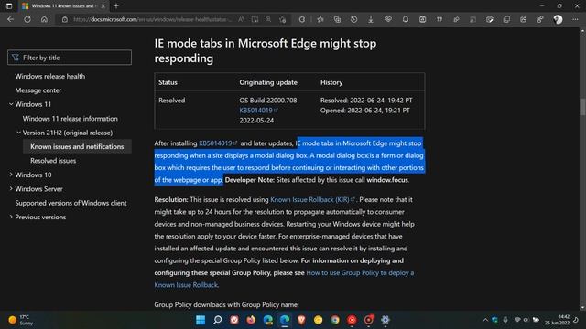Expand the Windows Server node
Image resolution: width=586 pixels, height=329 pixels.
[11, 189]
